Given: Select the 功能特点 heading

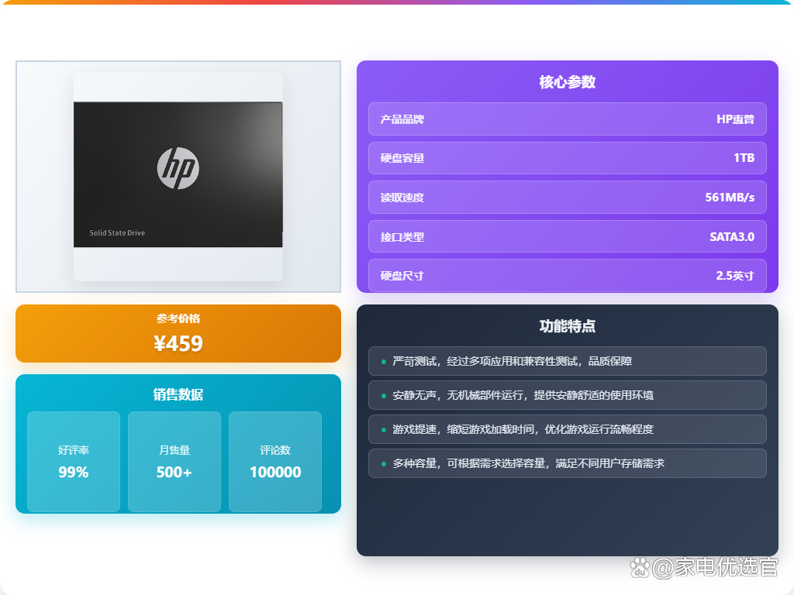Looking at the screenshot, I should click(567, 326).
